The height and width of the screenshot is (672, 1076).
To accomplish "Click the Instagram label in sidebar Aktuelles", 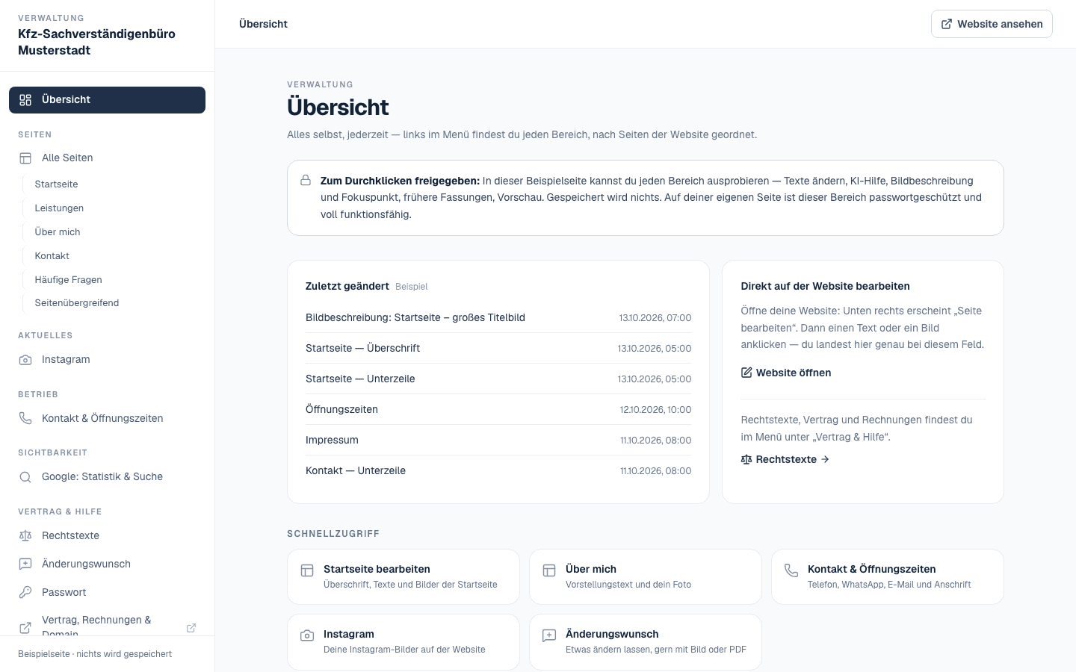I will [x=66, y=360].
